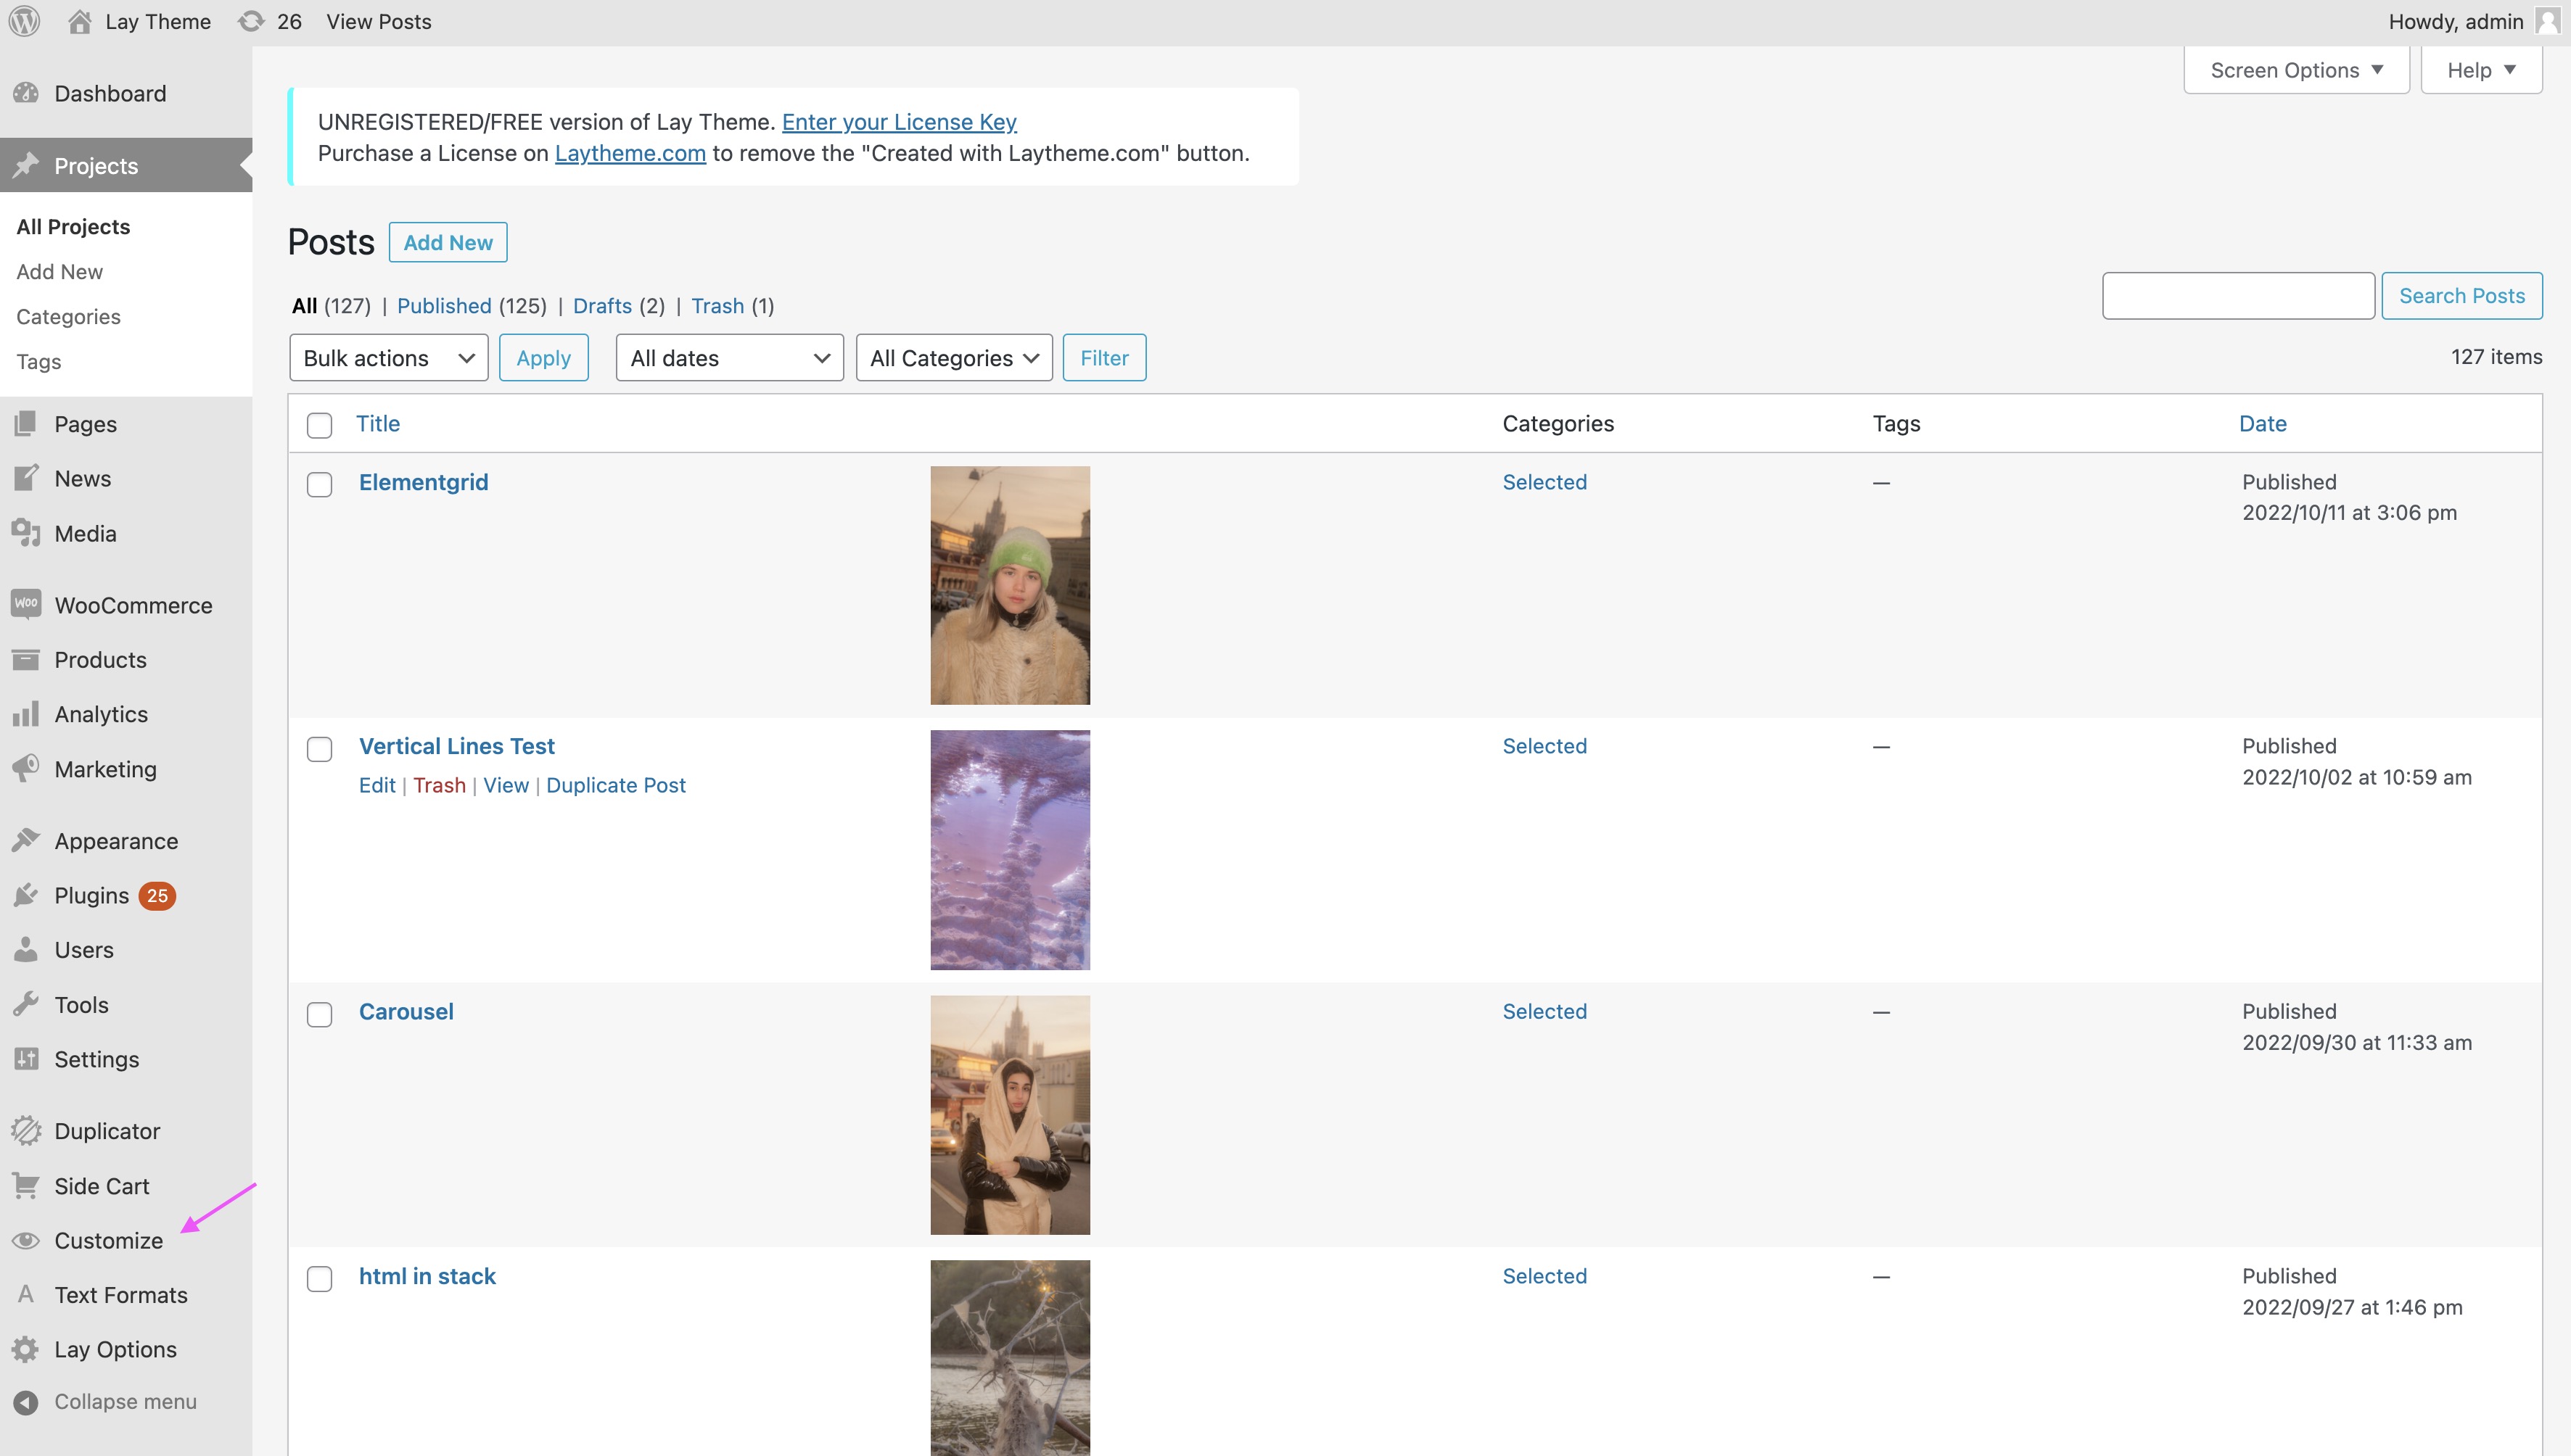Check the Elementgrid row checkbox
The image size is (2571, 1456).
[x=319, y=484]
